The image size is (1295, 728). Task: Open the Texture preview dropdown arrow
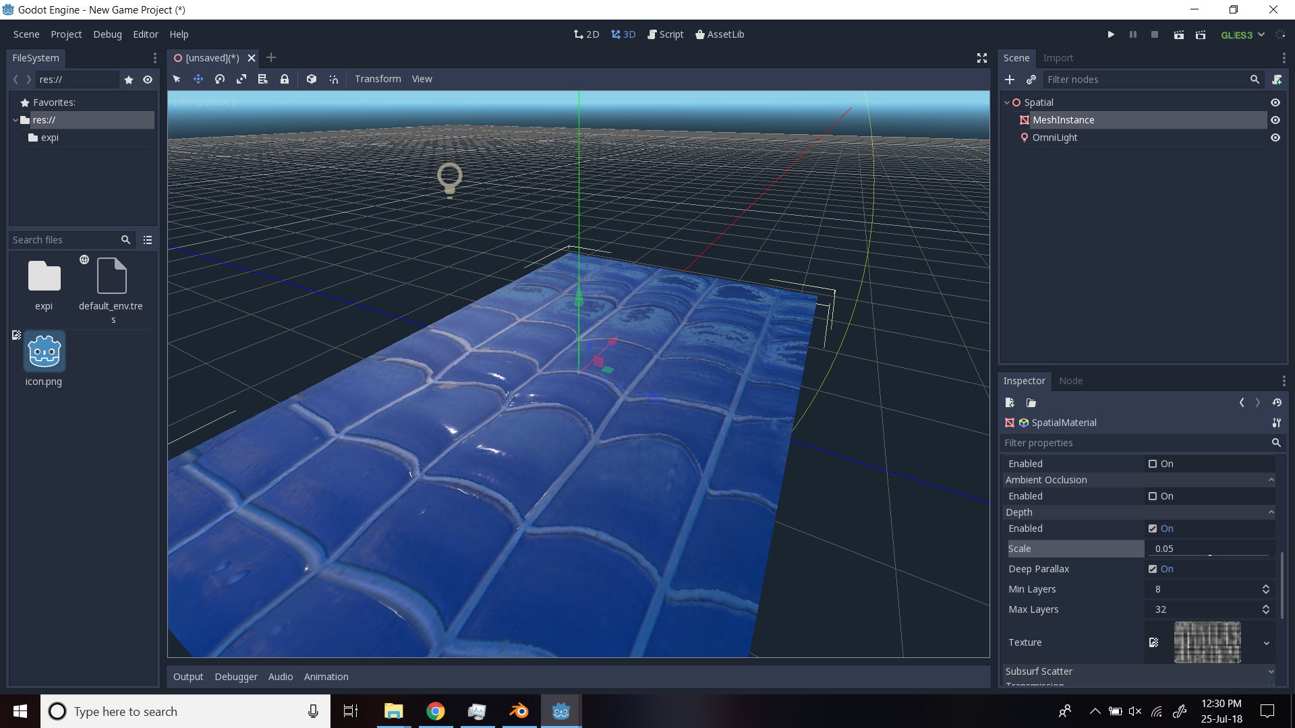(1267, 642)
